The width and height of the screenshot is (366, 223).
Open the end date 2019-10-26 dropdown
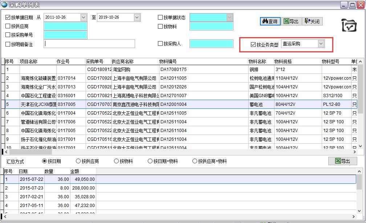coord(137,17)
